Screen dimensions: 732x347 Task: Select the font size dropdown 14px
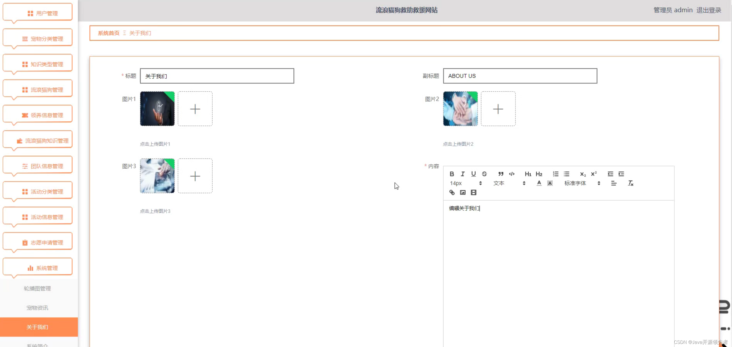[465, 183]
